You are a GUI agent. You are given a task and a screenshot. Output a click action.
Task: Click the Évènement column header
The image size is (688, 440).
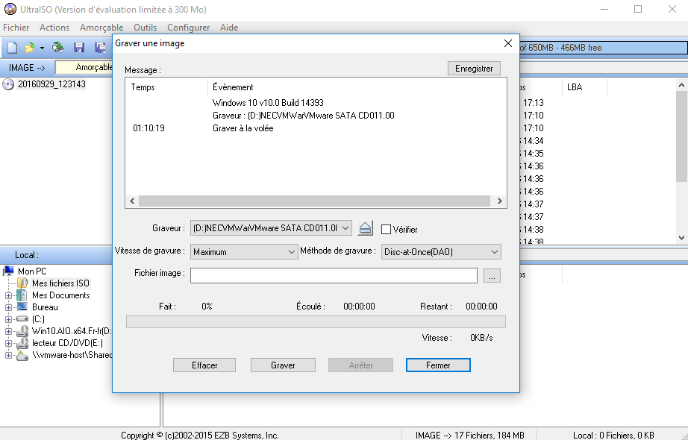(x=357, y=87)
